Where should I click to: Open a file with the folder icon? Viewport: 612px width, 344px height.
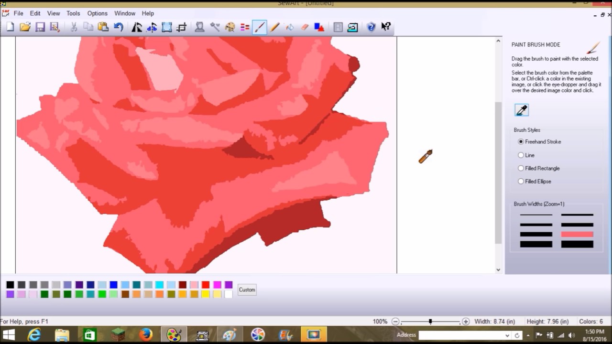click(25, 27)
